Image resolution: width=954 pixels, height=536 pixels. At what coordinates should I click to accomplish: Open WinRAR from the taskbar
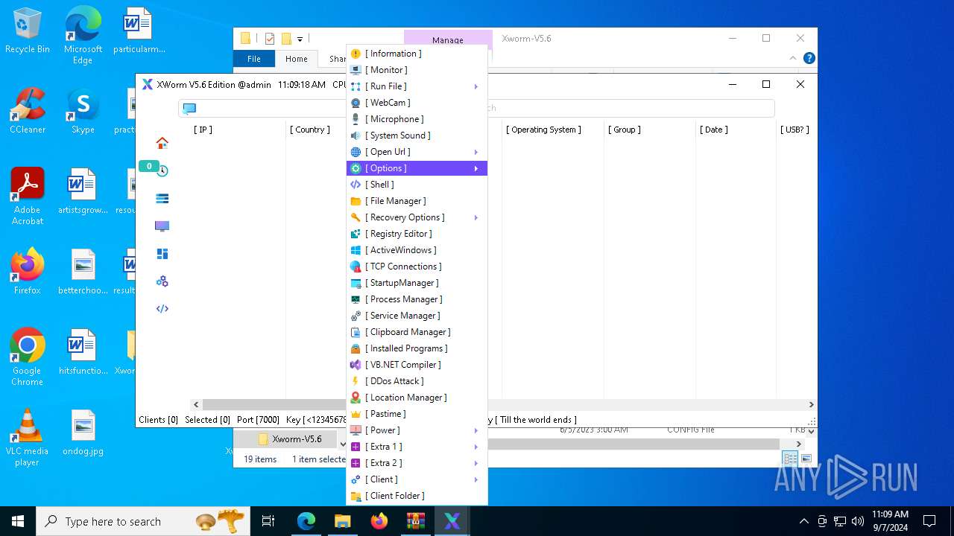coord(415,521)
